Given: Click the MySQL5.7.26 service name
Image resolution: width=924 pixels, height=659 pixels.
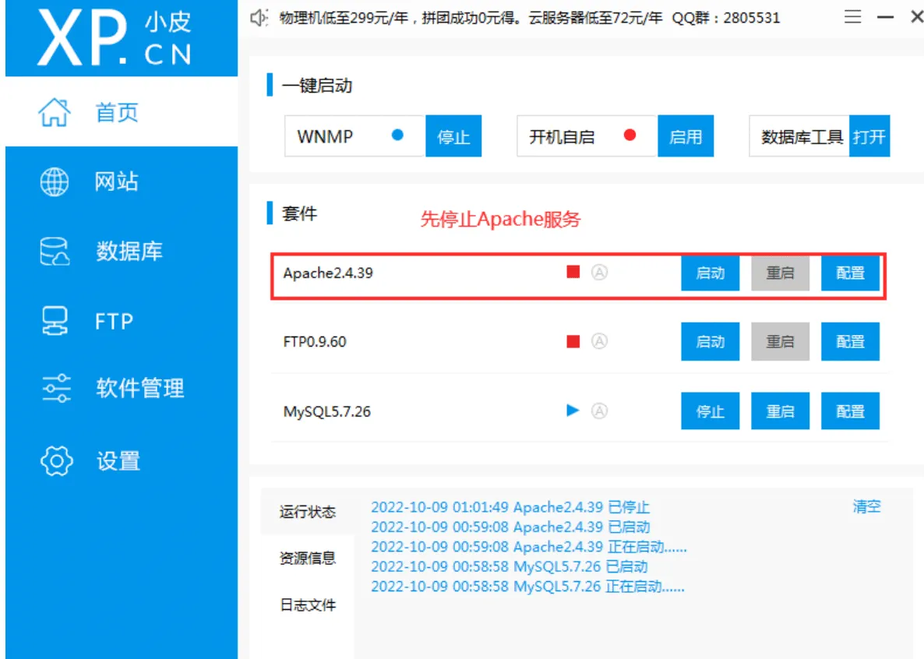Looking at the screenshot, I should [327, 411].
